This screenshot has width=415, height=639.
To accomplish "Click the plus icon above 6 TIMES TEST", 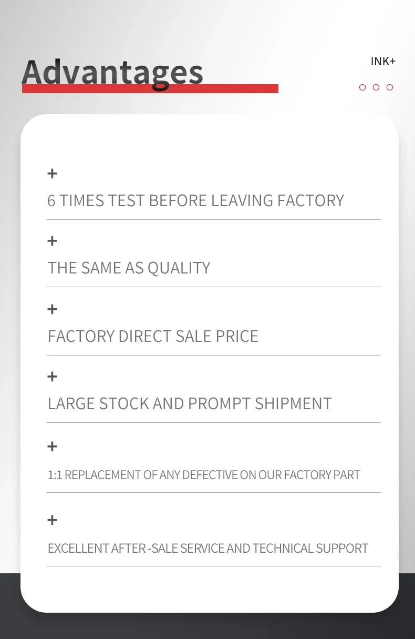I will [x=52, y=174].
